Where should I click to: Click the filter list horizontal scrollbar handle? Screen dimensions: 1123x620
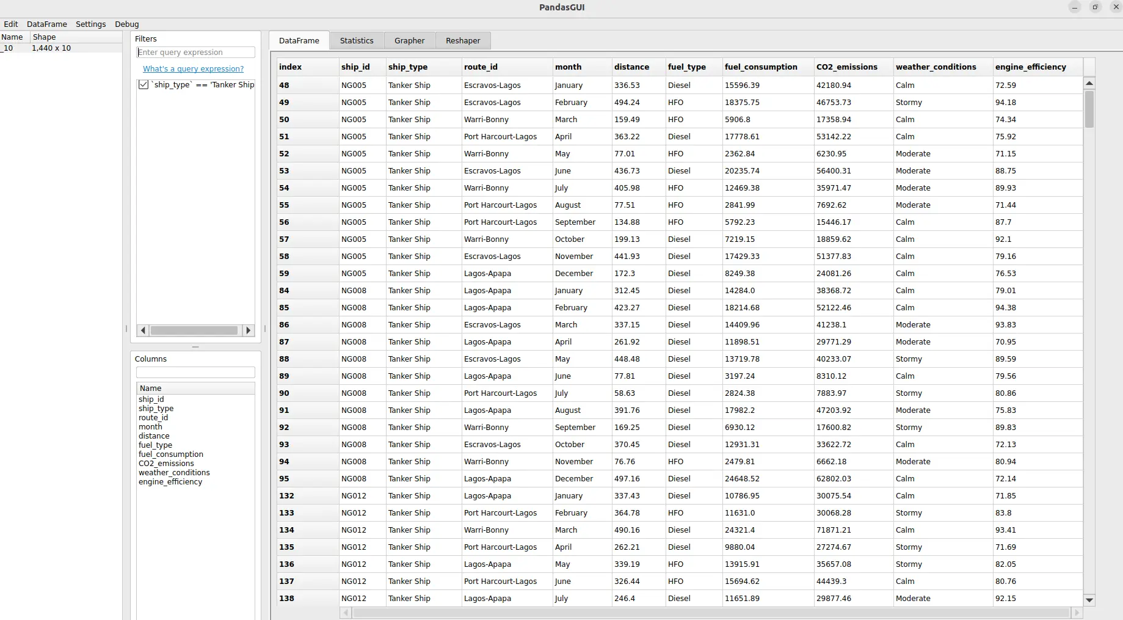click(x=194, y=330)
